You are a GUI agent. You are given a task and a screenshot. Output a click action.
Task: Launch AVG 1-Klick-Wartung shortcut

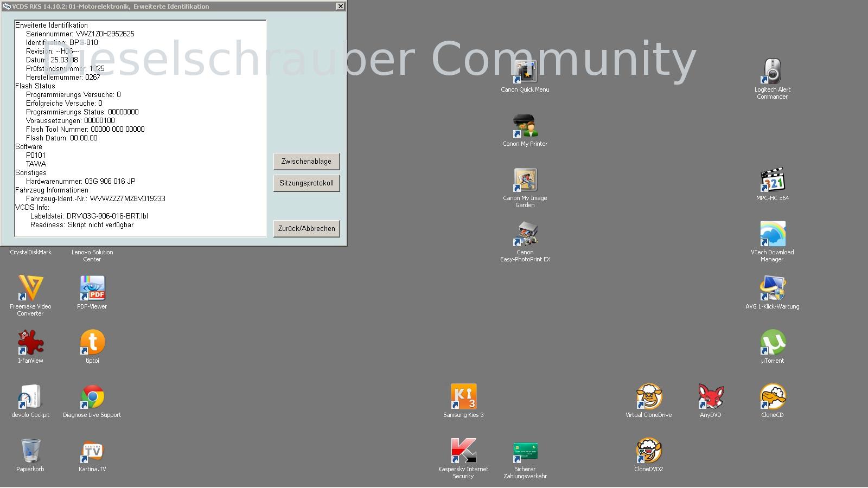click(773, 288)
